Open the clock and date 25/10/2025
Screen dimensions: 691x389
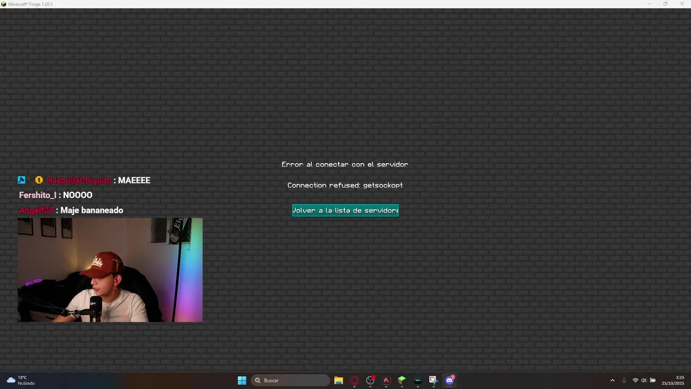[x=673, y=380]
